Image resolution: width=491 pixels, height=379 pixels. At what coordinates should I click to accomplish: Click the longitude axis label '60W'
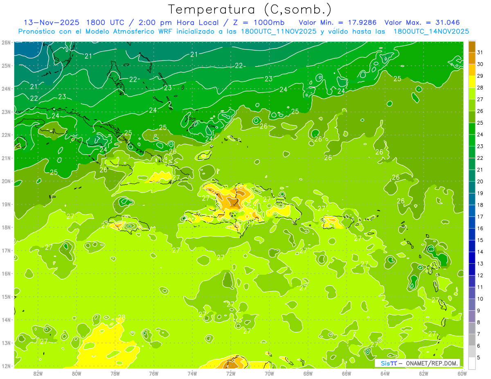point(462,373)
